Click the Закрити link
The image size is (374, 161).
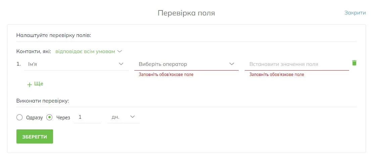(x=355, y=13)
